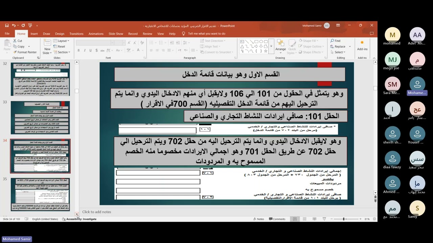Screen dimensions: 433x243
Task: Click Mohamed Samir account name
Action: (x=313, y=25)
